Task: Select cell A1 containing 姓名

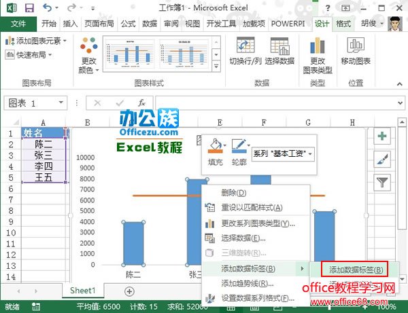Action: (44, 133)
